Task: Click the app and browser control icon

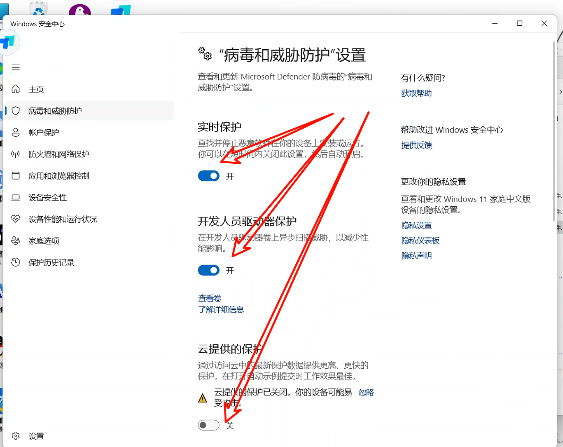Action: [x=16, y=175]
